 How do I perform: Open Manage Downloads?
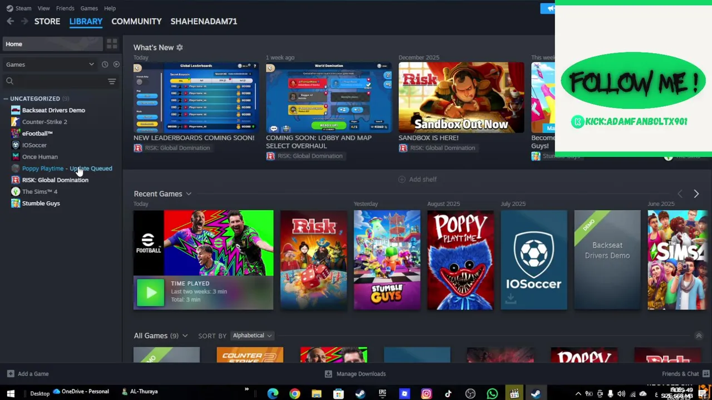355,374
